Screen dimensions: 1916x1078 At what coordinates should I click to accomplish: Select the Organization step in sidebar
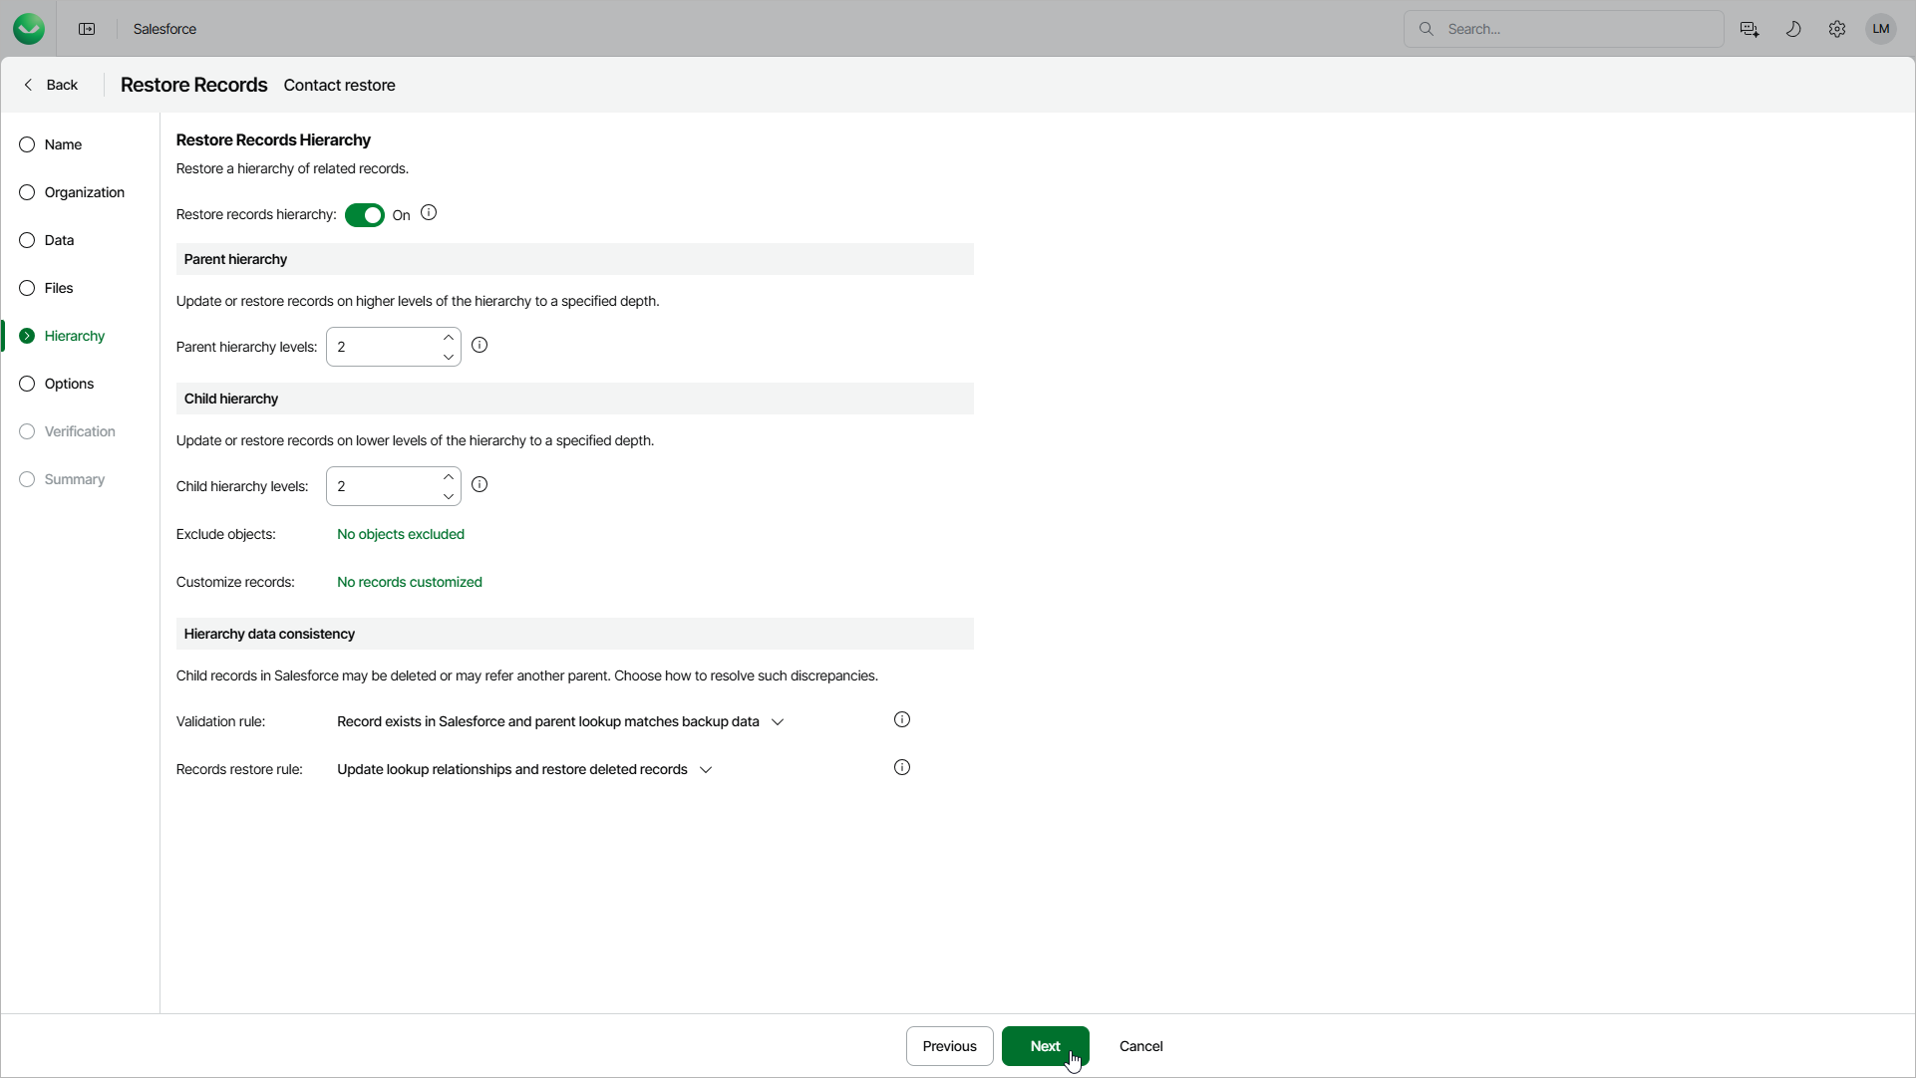[x=84, y=192]
